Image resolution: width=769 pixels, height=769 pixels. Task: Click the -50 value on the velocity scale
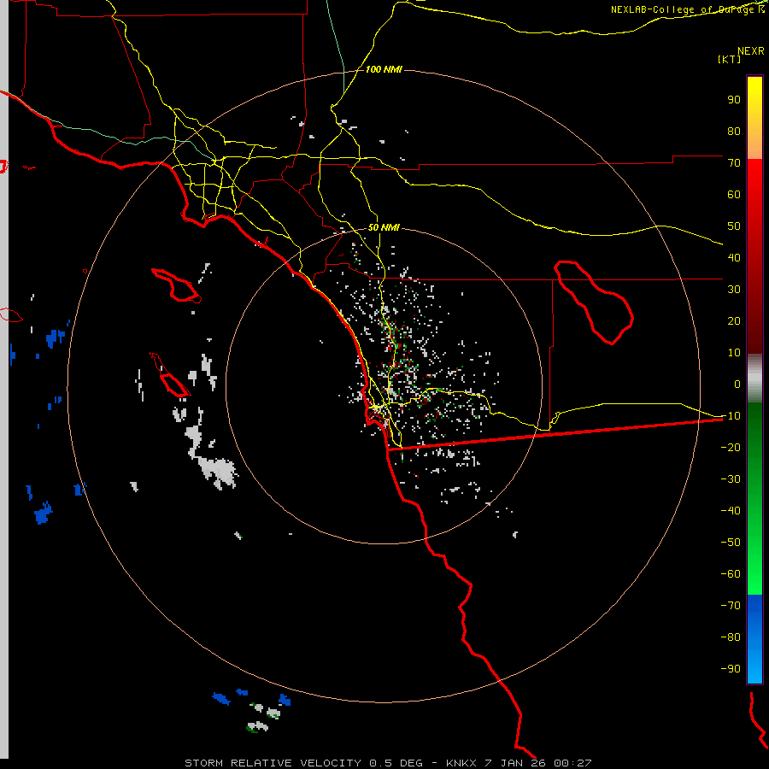click(731, 543)
